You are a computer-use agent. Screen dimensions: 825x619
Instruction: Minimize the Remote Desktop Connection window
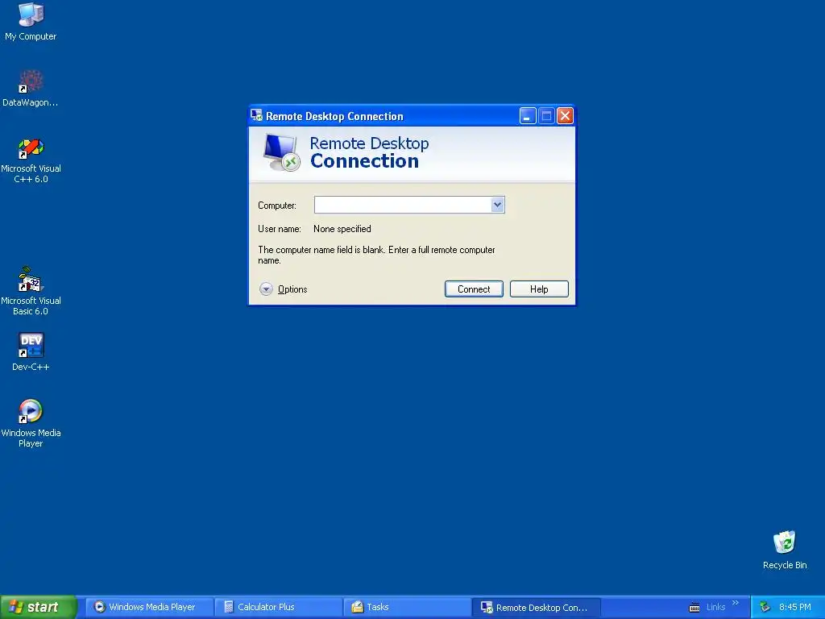pyautogui.click(x=528, y=115)
